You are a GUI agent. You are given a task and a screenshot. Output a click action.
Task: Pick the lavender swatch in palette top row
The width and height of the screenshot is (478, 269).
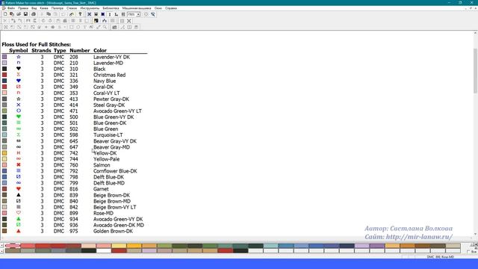click(361, 246)
